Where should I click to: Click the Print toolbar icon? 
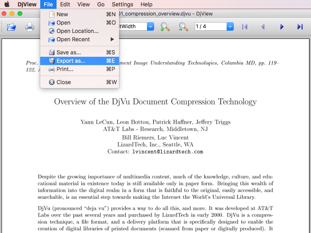coord(30,27)
